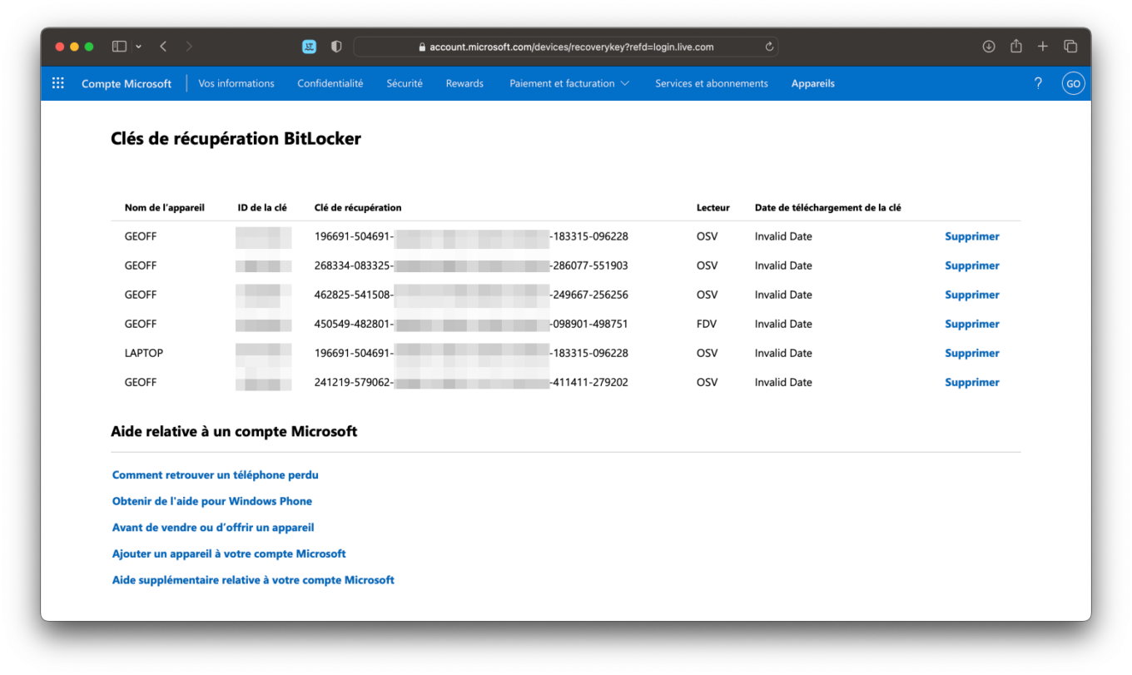Expand the Paiement et facturation dropdown
The height and width of the screenshot is (675, 1132).
pyautogui.click(x=569, y=83)
